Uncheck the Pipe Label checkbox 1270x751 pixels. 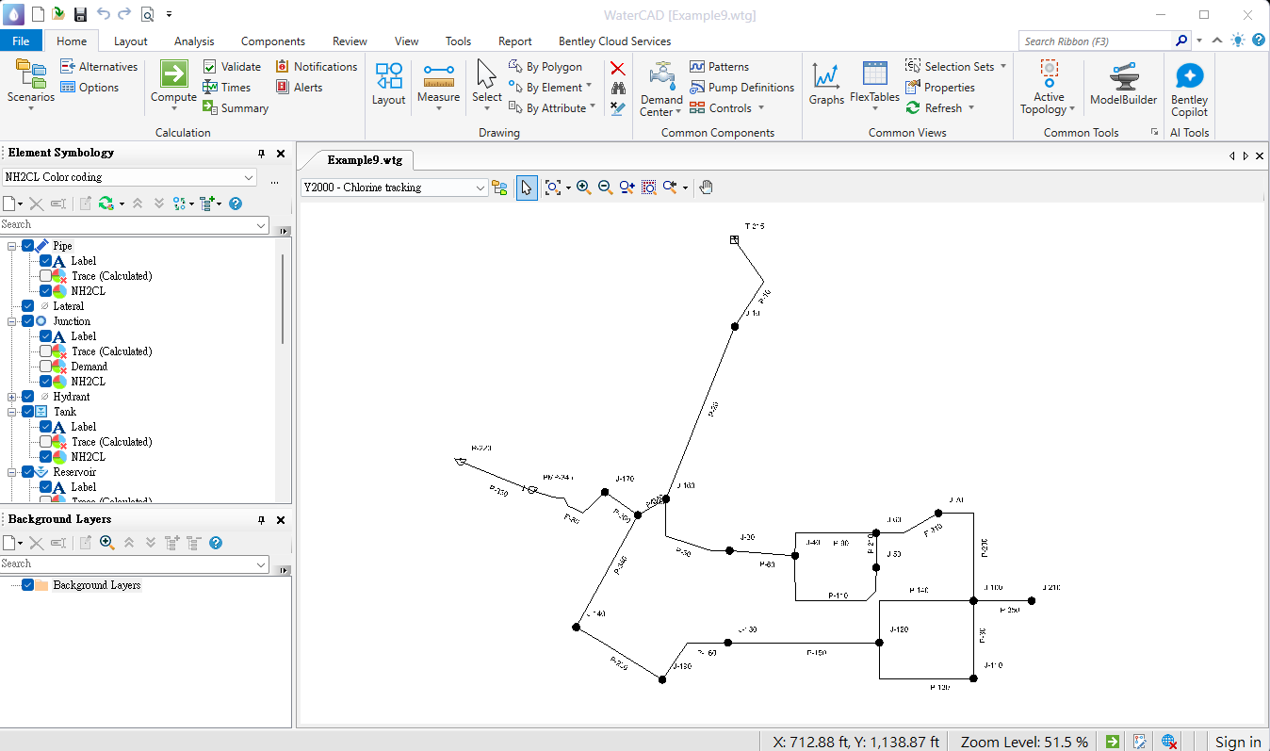click(45, 261)
